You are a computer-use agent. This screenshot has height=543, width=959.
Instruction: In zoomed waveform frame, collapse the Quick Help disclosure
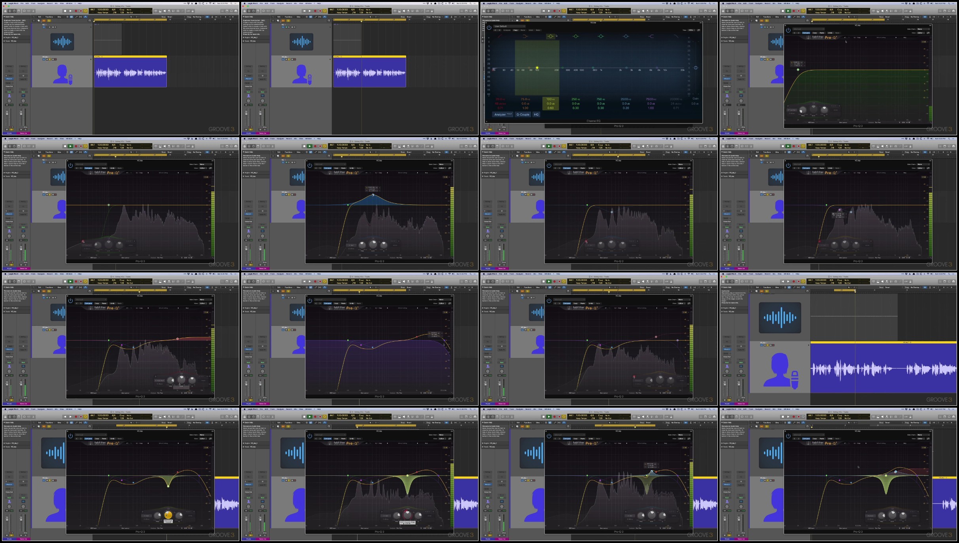click(x=722, y=287)
